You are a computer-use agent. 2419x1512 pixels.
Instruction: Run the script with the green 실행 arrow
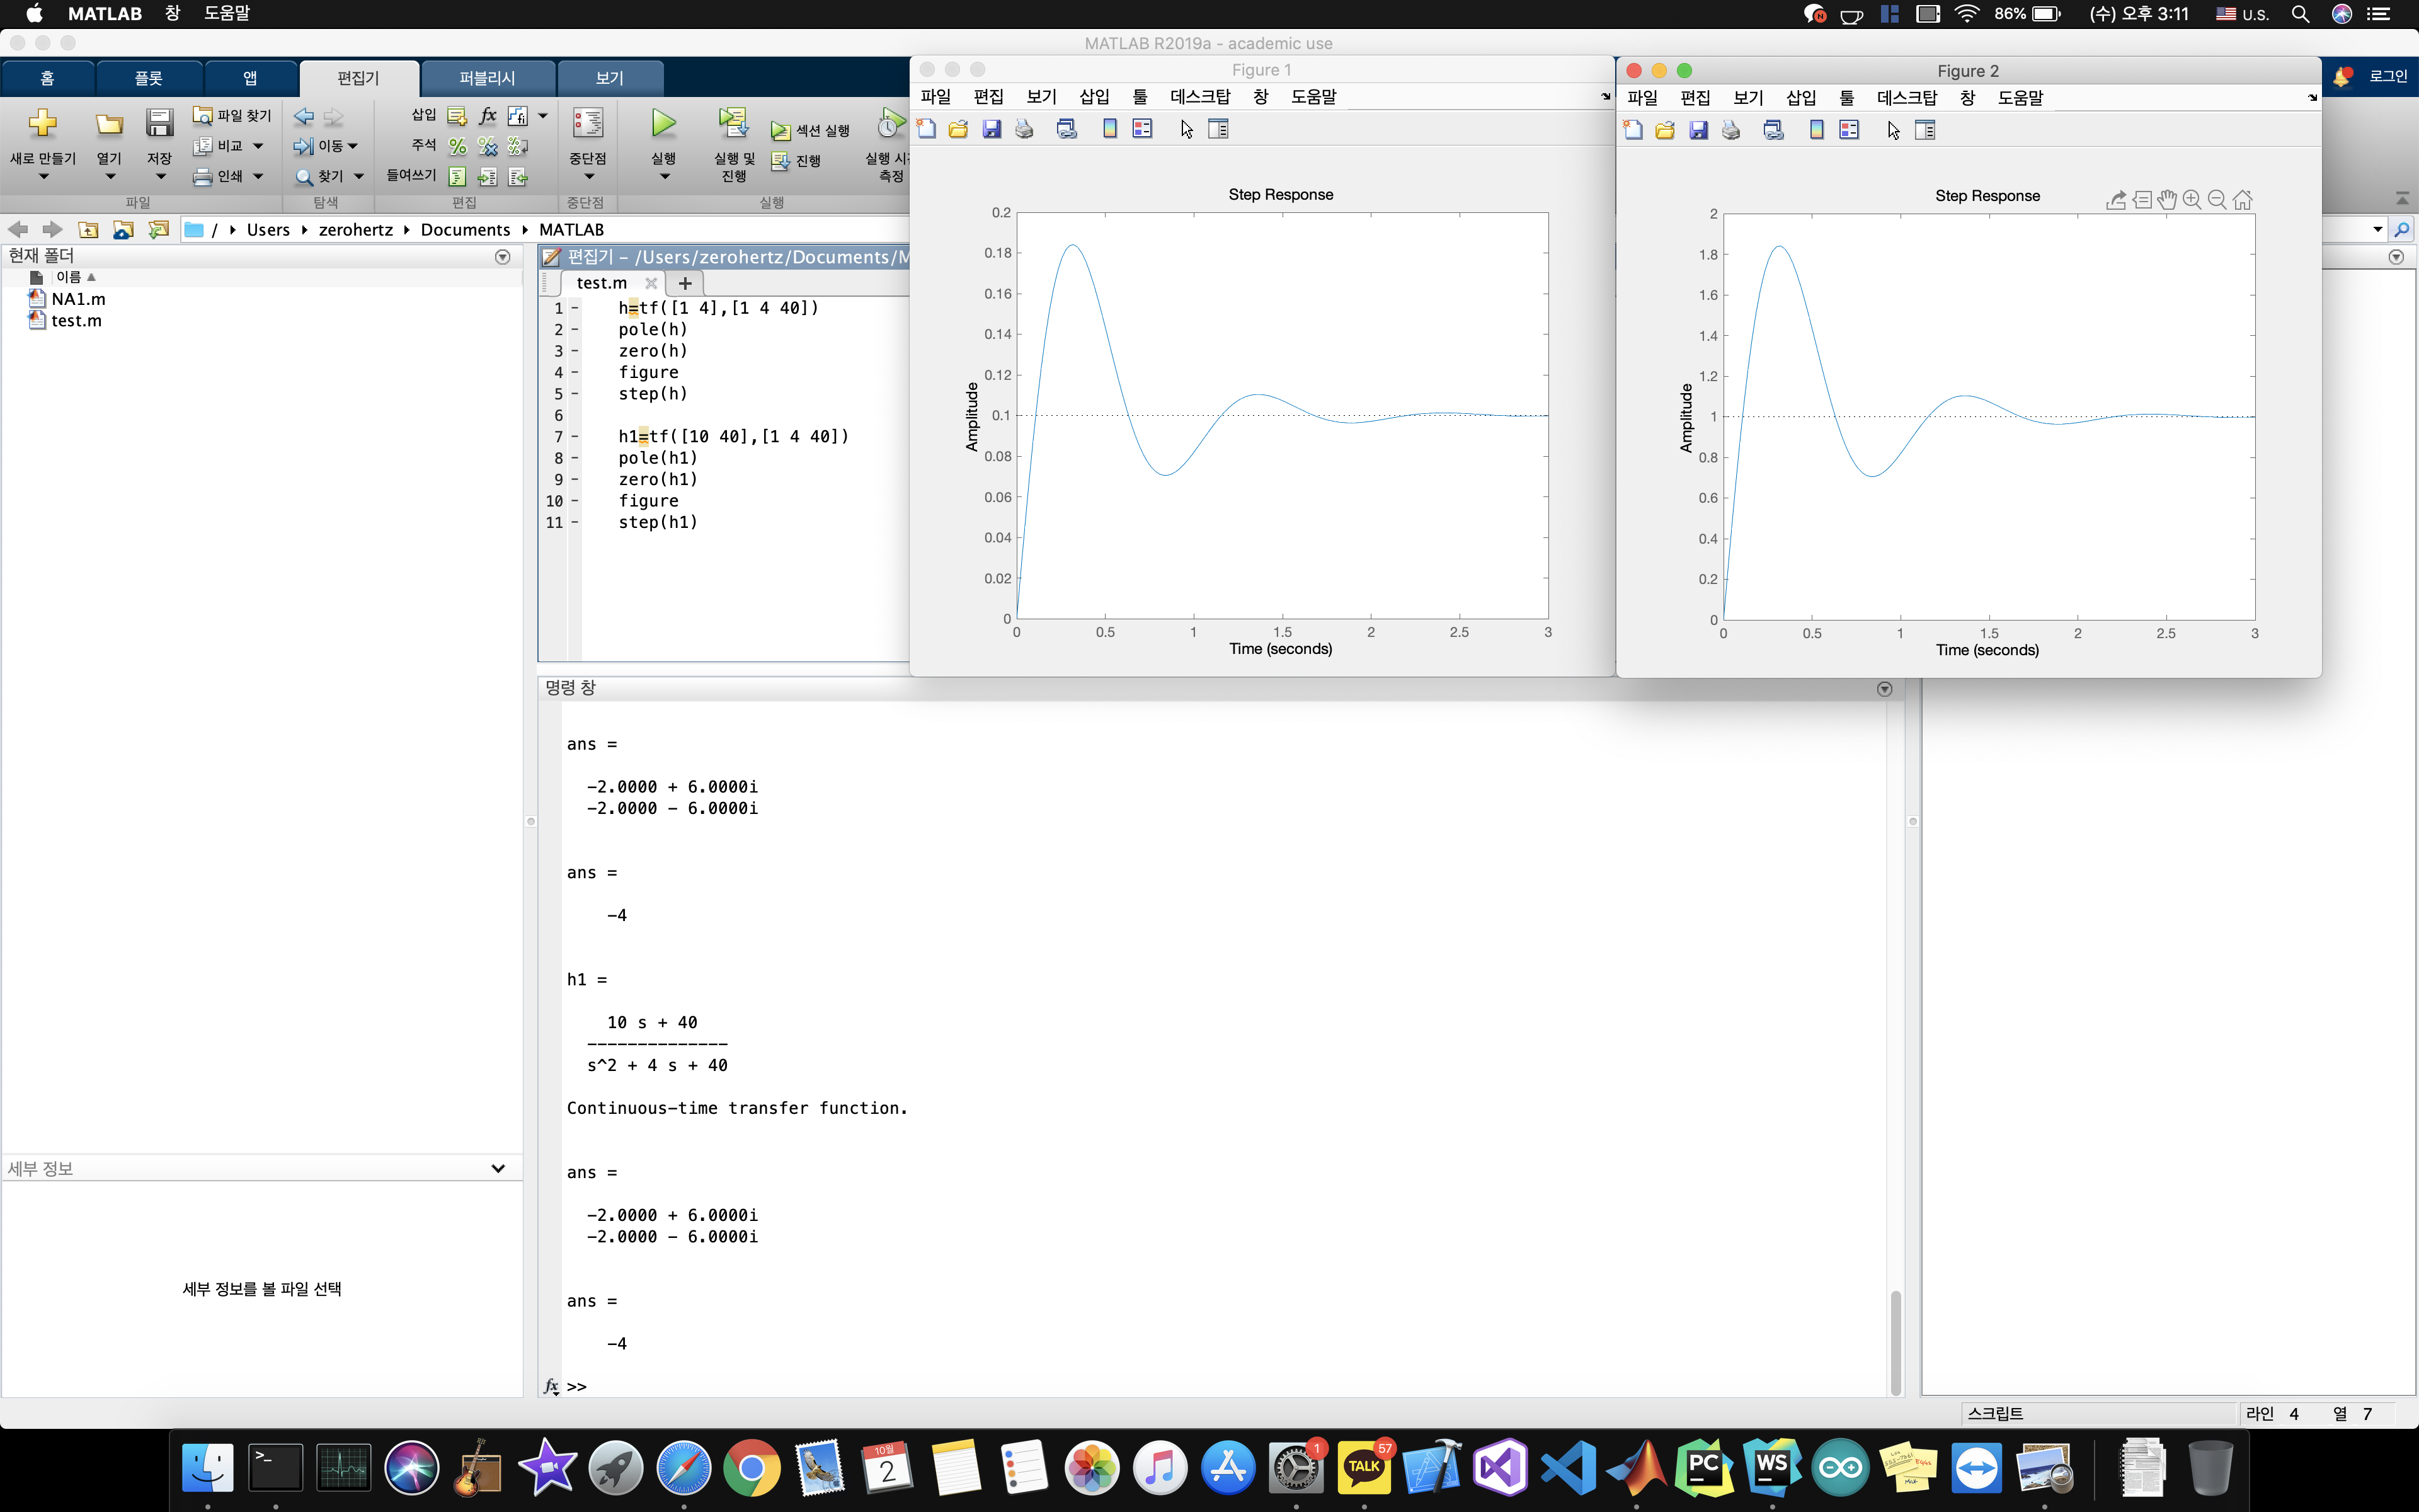tap(664, 123)
